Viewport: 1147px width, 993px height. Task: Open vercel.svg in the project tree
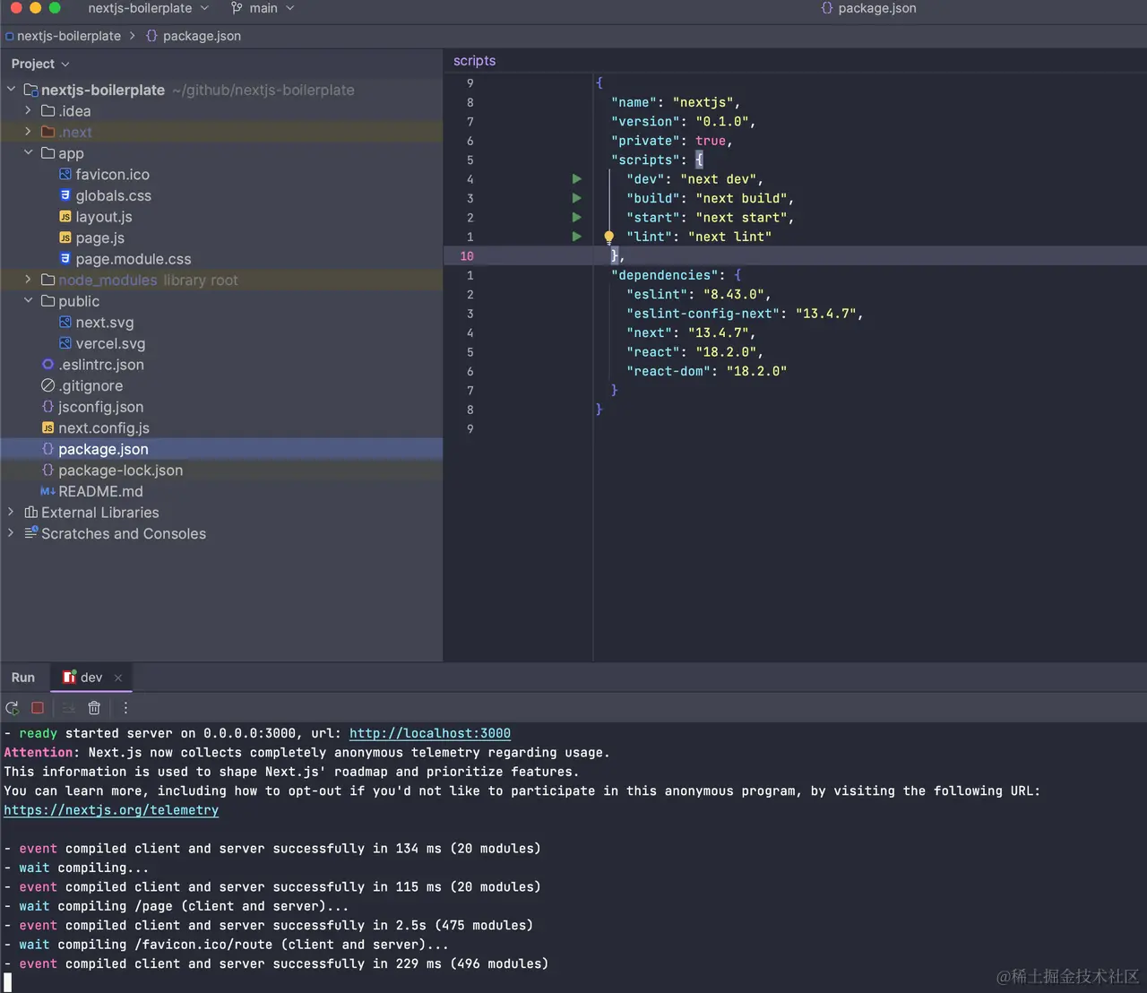(110, 343)
